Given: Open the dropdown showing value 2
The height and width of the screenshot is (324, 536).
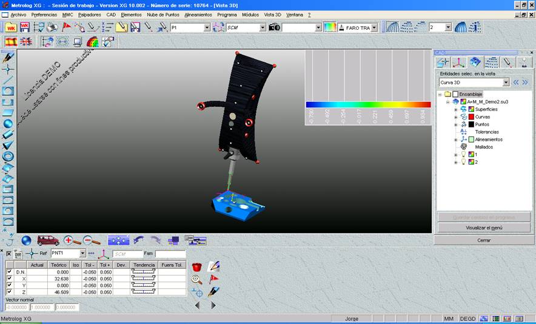Looking at the screenshot, I should (x=448, y=27).
